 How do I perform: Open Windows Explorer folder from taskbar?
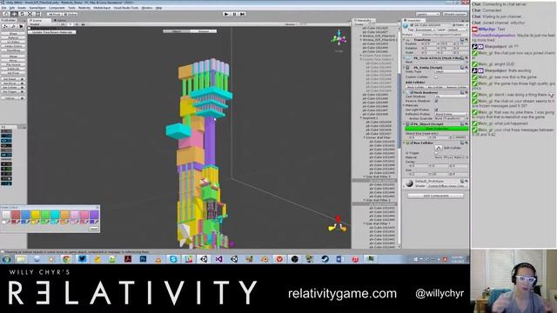coord(21,259)
